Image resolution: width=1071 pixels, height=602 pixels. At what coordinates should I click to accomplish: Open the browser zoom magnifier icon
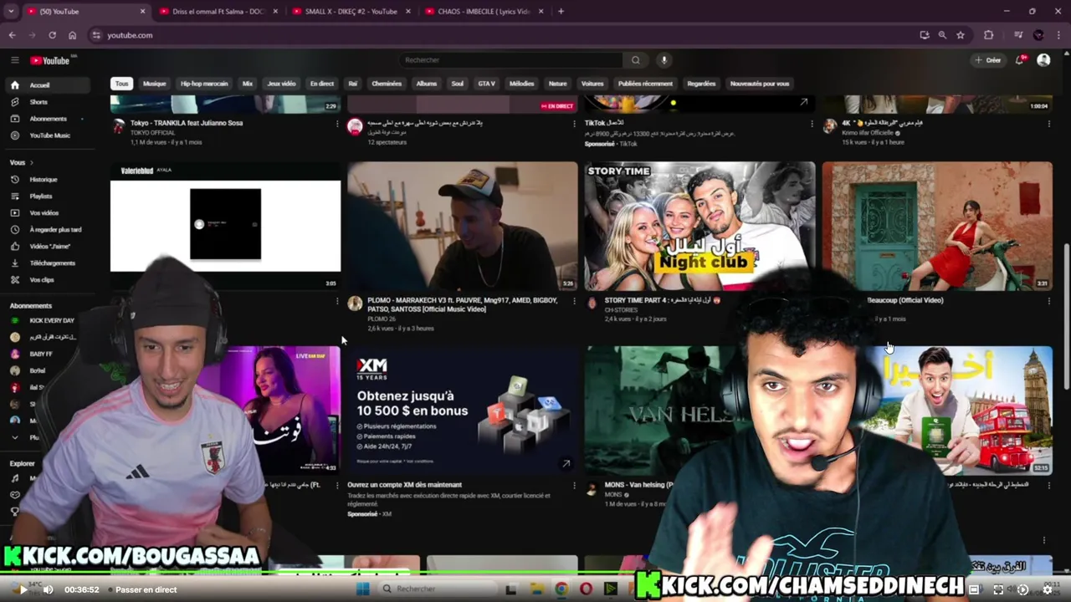942,35
